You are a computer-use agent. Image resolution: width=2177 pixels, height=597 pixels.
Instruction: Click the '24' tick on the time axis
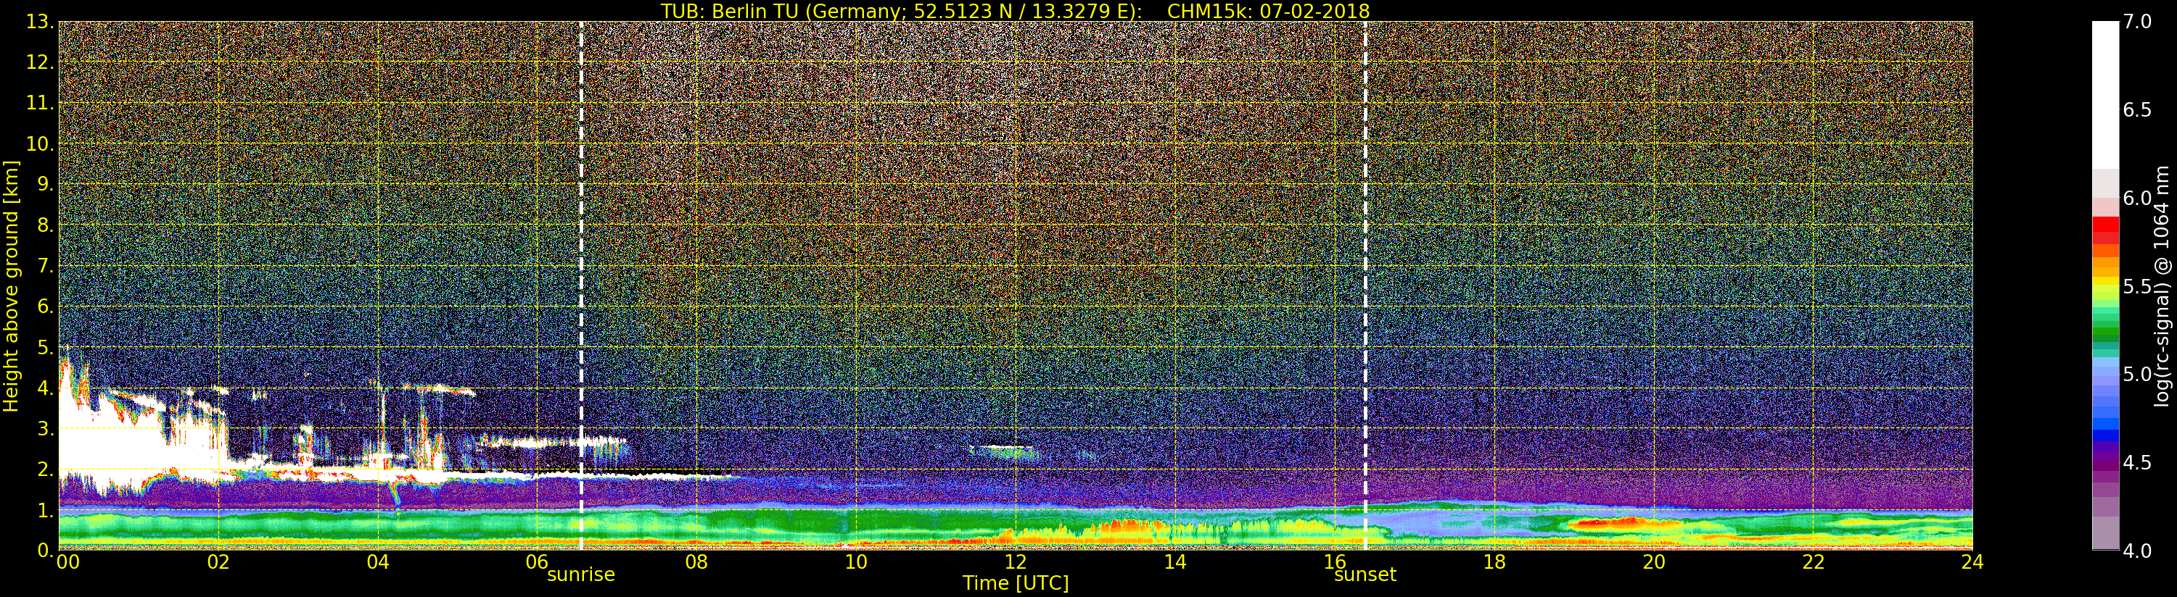point(1972,562)
